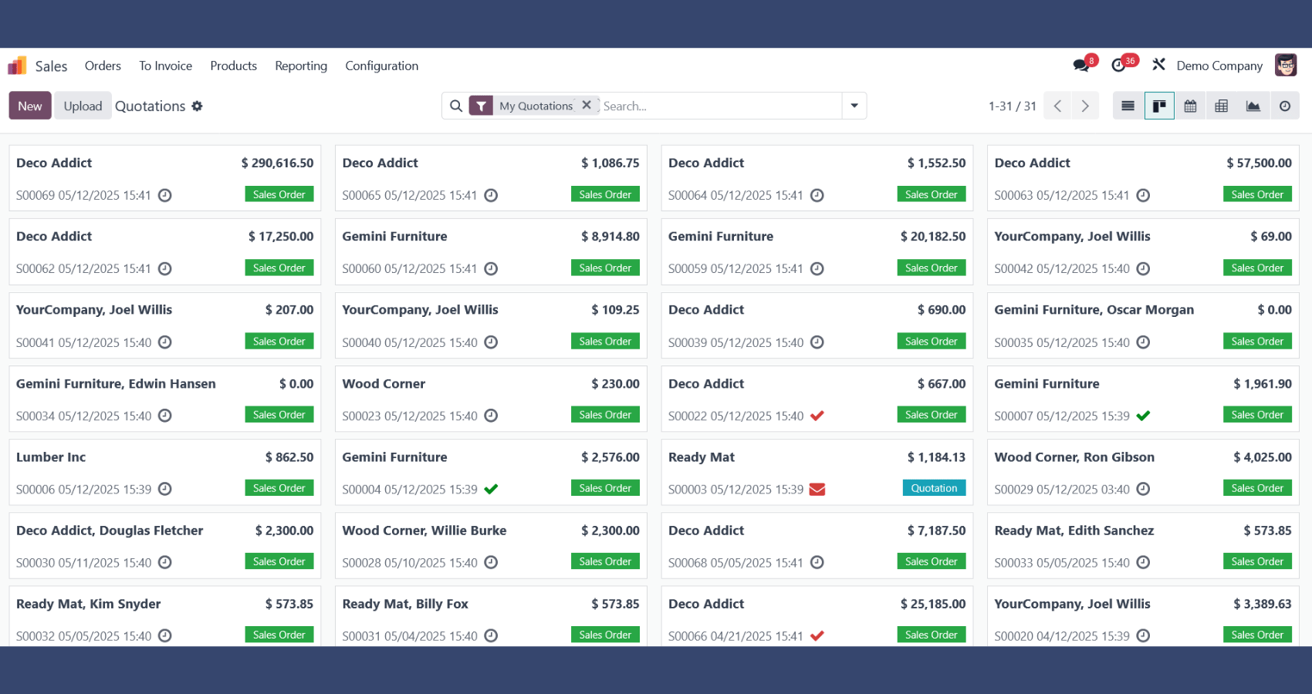The height and width of the screenshot is (694, 1312).
Task: Click the $ 3,389.63 amount
Action: pyautogui.click(x=1262, y=604)
